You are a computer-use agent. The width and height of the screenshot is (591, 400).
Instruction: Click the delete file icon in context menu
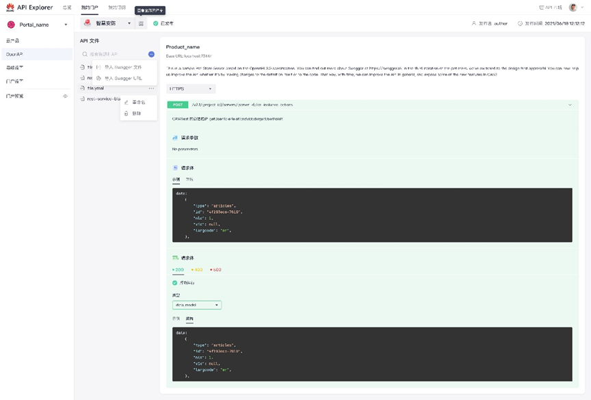tap(127, 113)
